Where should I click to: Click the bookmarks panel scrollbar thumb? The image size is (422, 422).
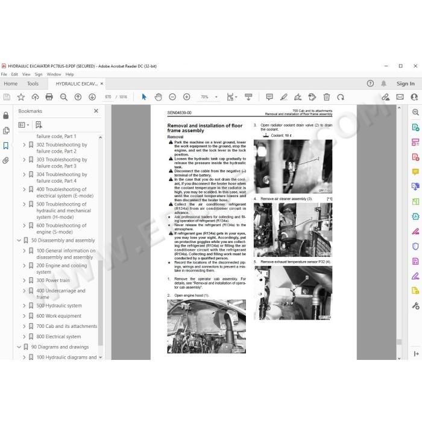tap(101, 303)
